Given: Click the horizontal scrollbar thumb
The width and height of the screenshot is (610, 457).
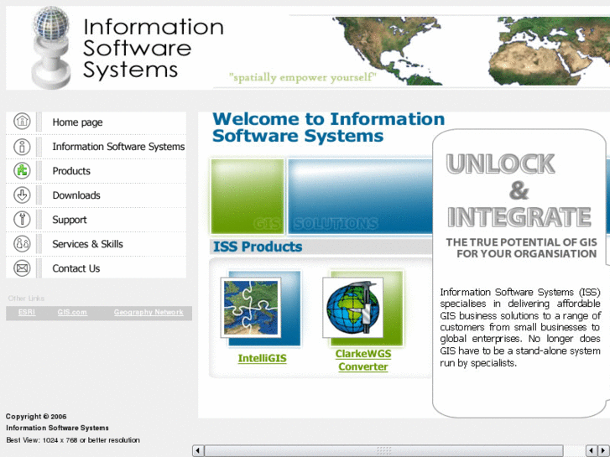Looking at the screenshot, I should [x=383, y=450].
